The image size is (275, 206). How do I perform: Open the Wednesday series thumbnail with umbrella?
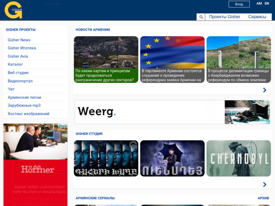(x=172, y=158)
